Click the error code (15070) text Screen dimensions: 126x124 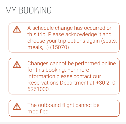point(59,47)
